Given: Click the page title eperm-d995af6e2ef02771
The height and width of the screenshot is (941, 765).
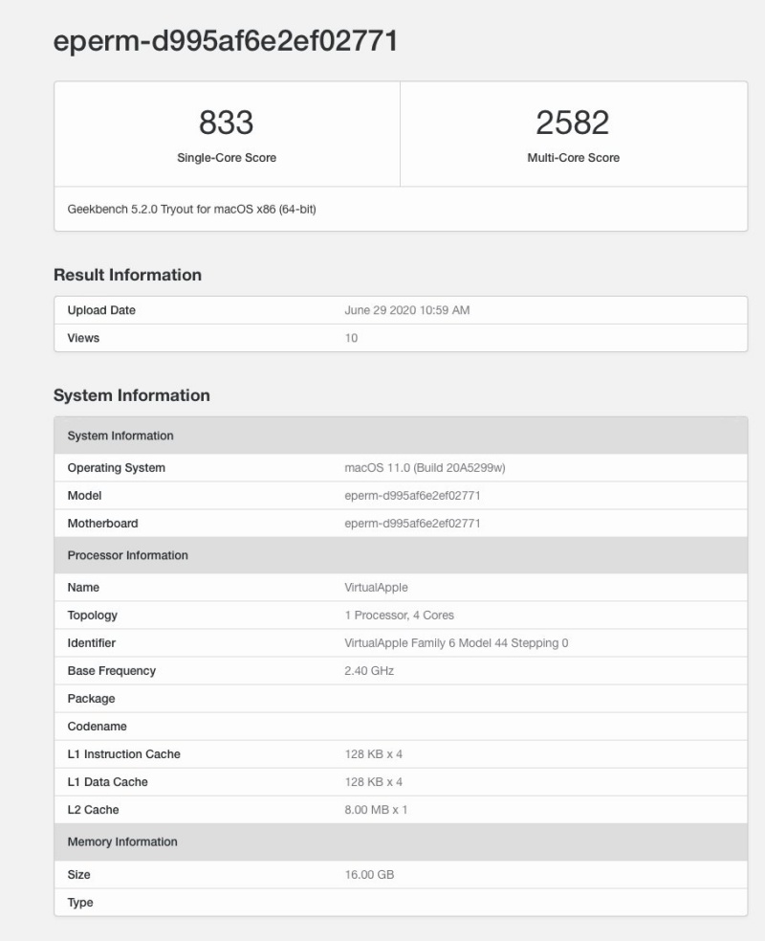Looking at the screenshot, I should [226, 41].
